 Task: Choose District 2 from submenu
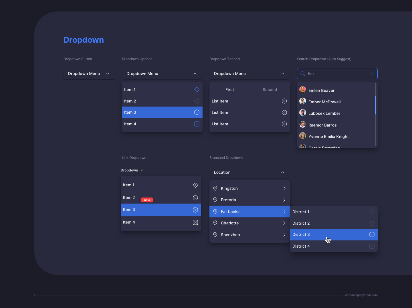coord(334,223)
